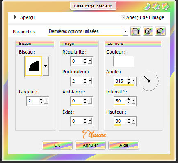Increase the Largeur value with up arrow
Image resolution: width=178 pixels, height=163 pixels.
click(x=41, y=99)
